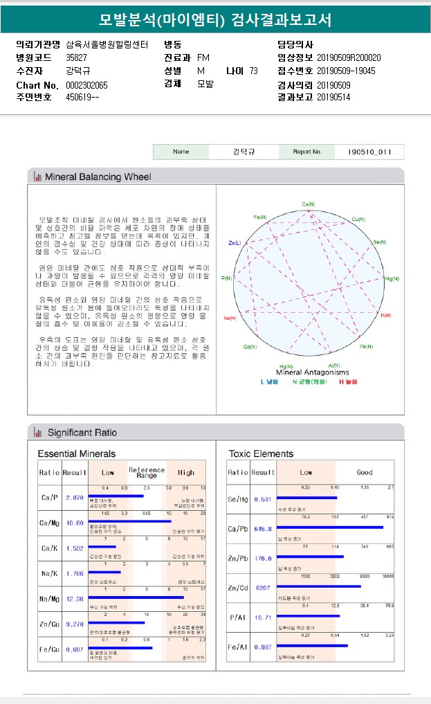The height and width of the screenshot is (704, 431).
Task: Click the High column header in Essential Minerals
Action: [x=186, y=472]
